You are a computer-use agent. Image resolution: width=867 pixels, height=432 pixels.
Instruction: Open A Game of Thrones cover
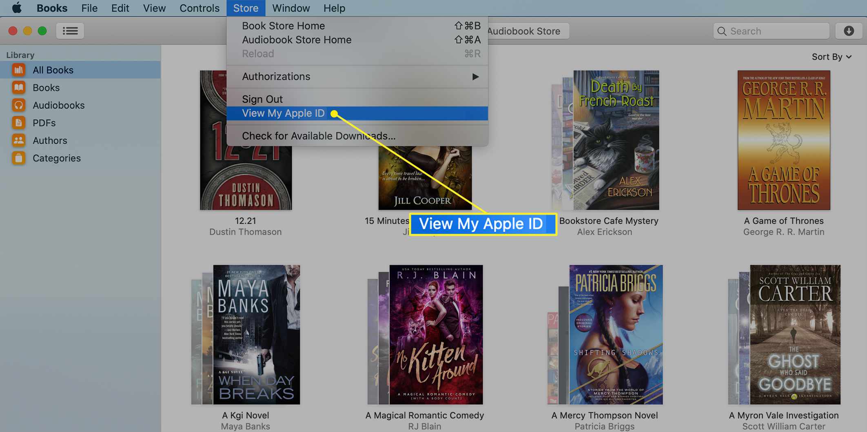point(783,140)
